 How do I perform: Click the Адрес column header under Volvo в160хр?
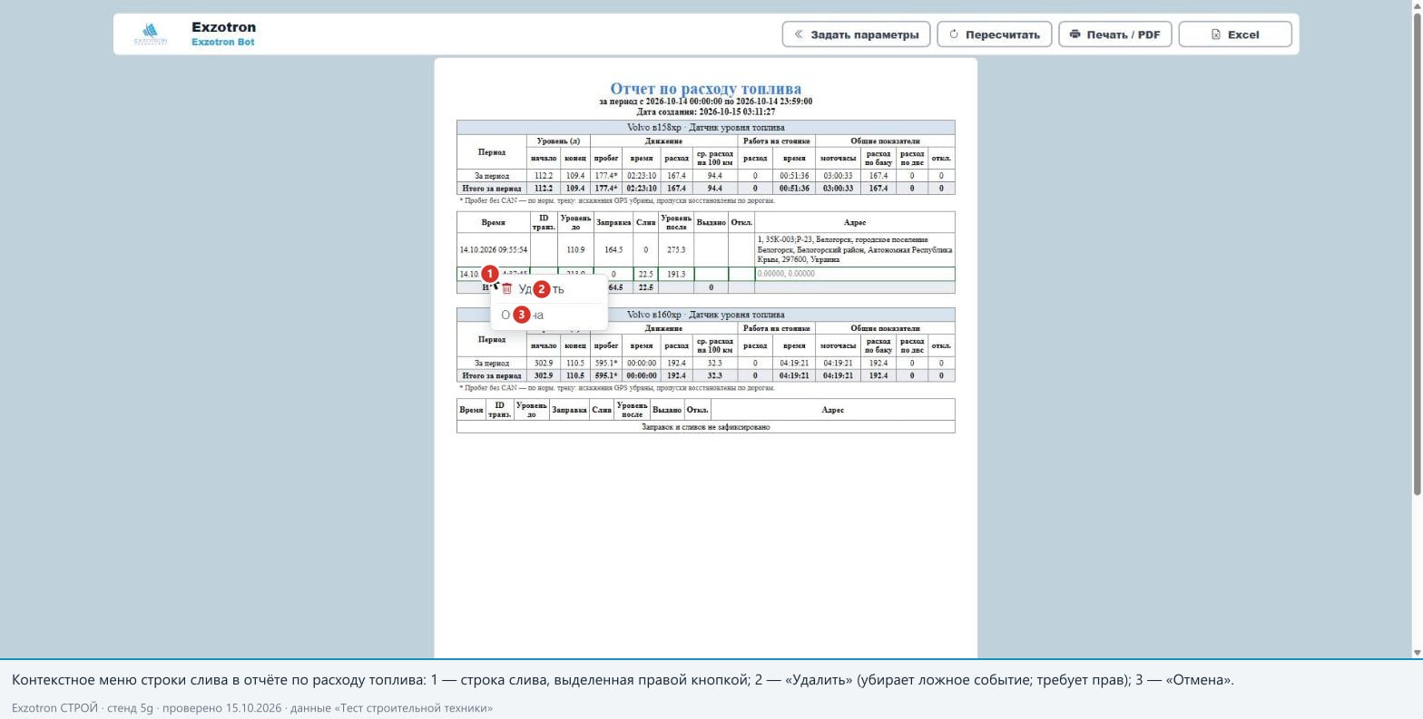(x=832, y=410)
